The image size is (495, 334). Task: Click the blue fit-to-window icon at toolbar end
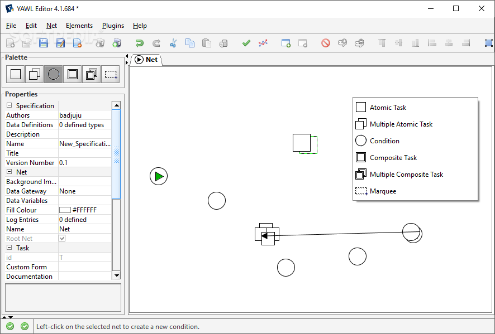(x=489, y=43)
